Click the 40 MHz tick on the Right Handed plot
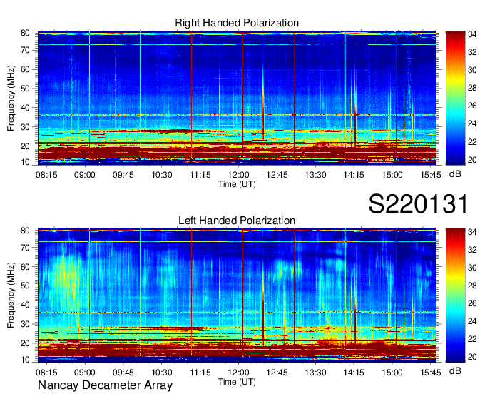The image size is (485, 394). (26, 108)
